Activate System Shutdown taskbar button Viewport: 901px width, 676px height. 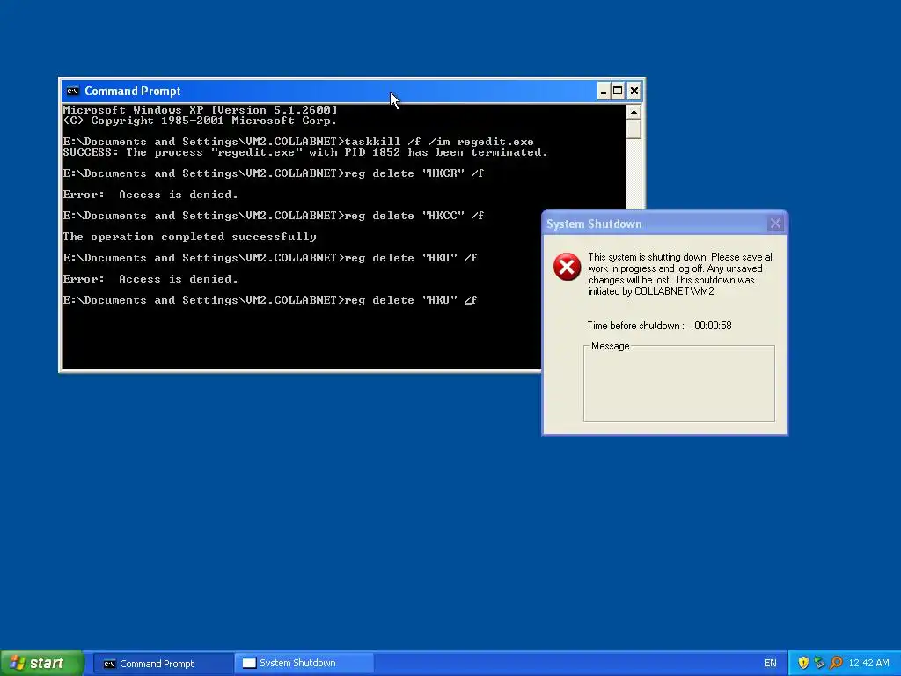(x=304, y=664)
